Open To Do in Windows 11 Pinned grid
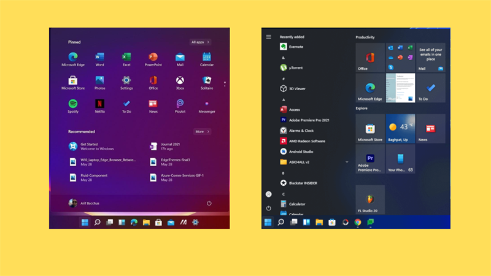The image size is (491, 276). tap(126, 106)
